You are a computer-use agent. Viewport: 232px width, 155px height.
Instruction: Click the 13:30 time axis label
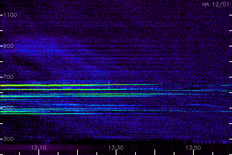116,148
